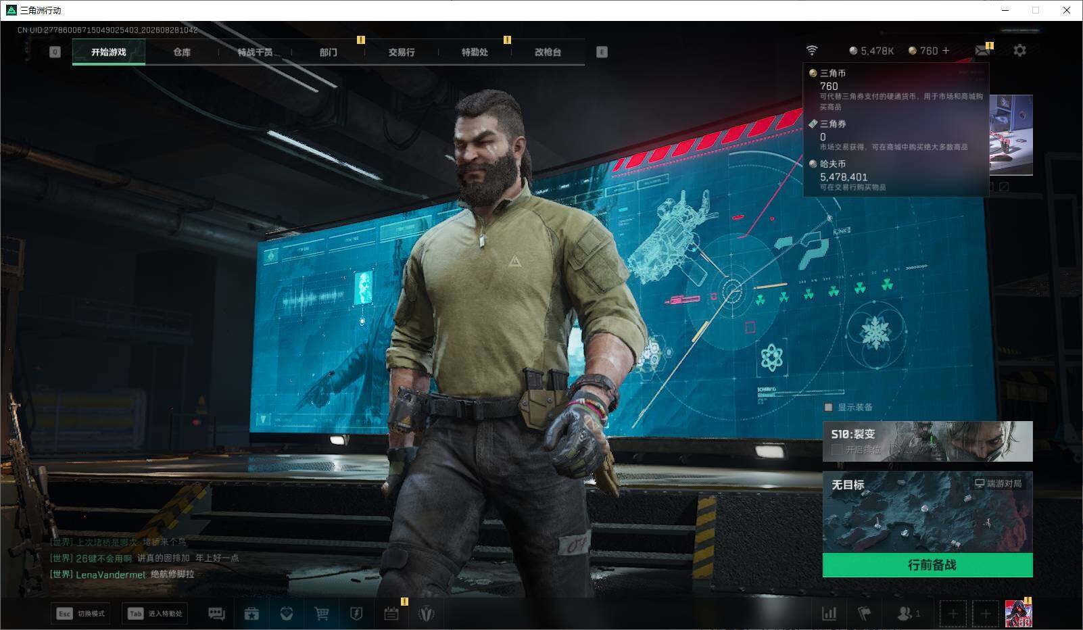Viewport: 1083px width, 630px height.
Task: Open the 开始游戏 tab
Action: click(x=109, y=52)
